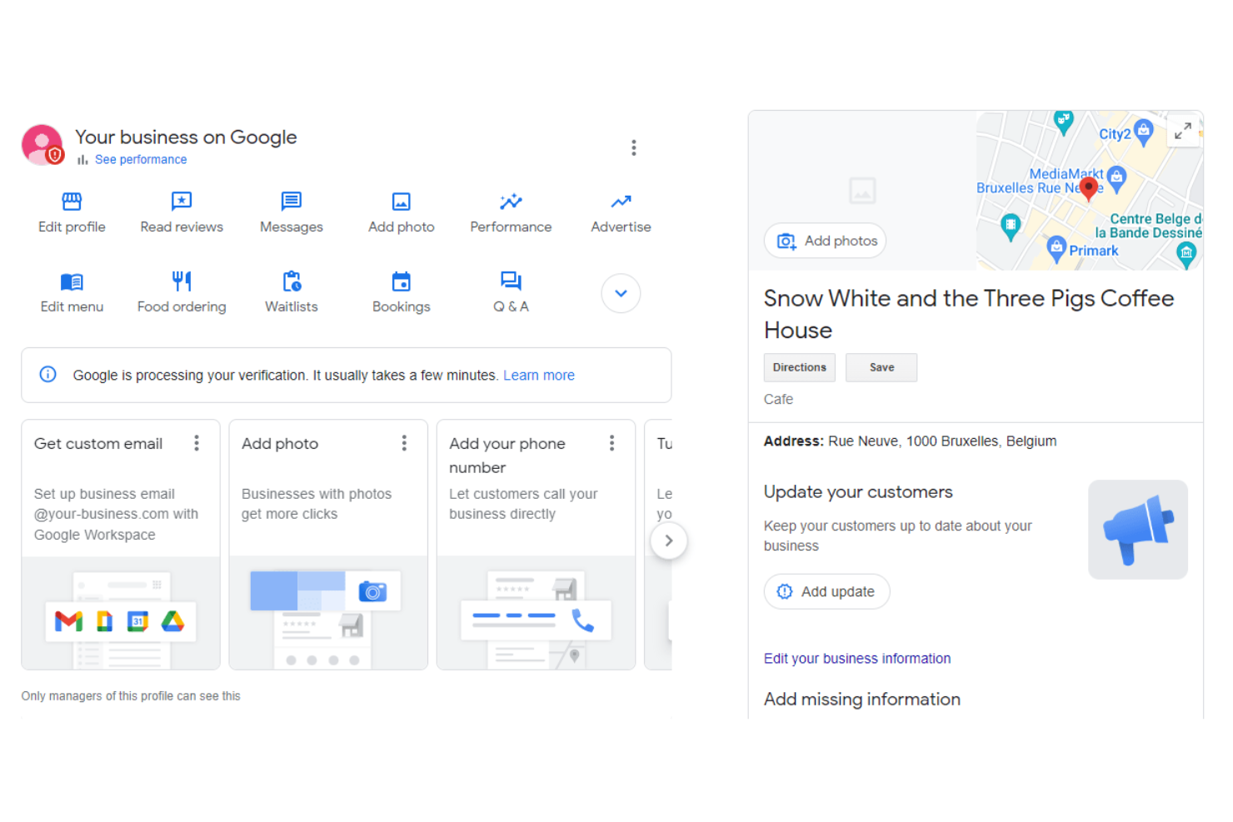Open the Advertise option

pyautogui.click(x=620, y=212)
